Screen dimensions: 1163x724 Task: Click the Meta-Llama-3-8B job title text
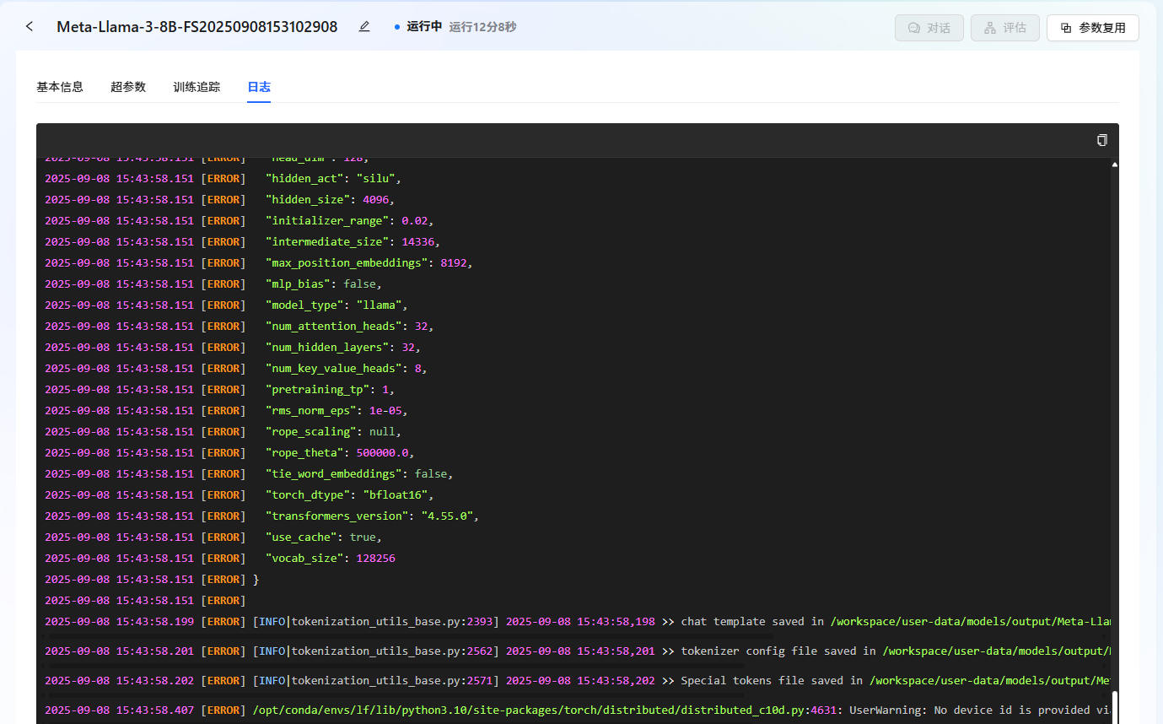pyautogui.click(x=197, y=27)
